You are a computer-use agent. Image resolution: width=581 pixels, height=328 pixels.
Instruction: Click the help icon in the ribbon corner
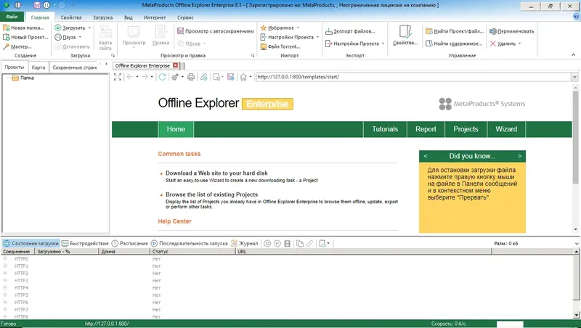[x=576, y=17]
